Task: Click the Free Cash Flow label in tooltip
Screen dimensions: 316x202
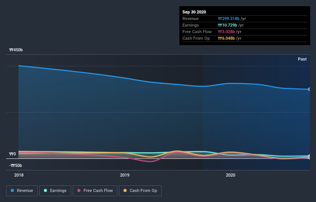Action: click(x=197, y=32)
